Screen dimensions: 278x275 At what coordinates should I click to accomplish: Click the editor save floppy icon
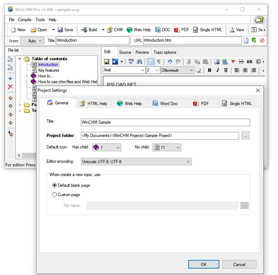pyautogui.click(x=106, y=62)
